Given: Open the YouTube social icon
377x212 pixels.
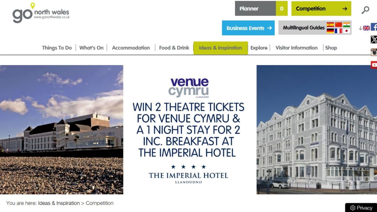Looking at the screenshot, I should pos(374,65).
